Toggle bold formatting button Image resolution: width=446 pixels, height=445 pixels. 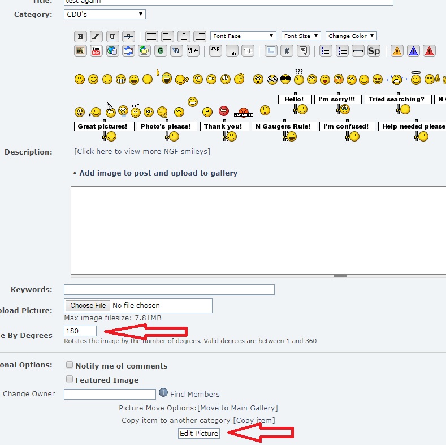pyautogui.click(x=80, y=36)
